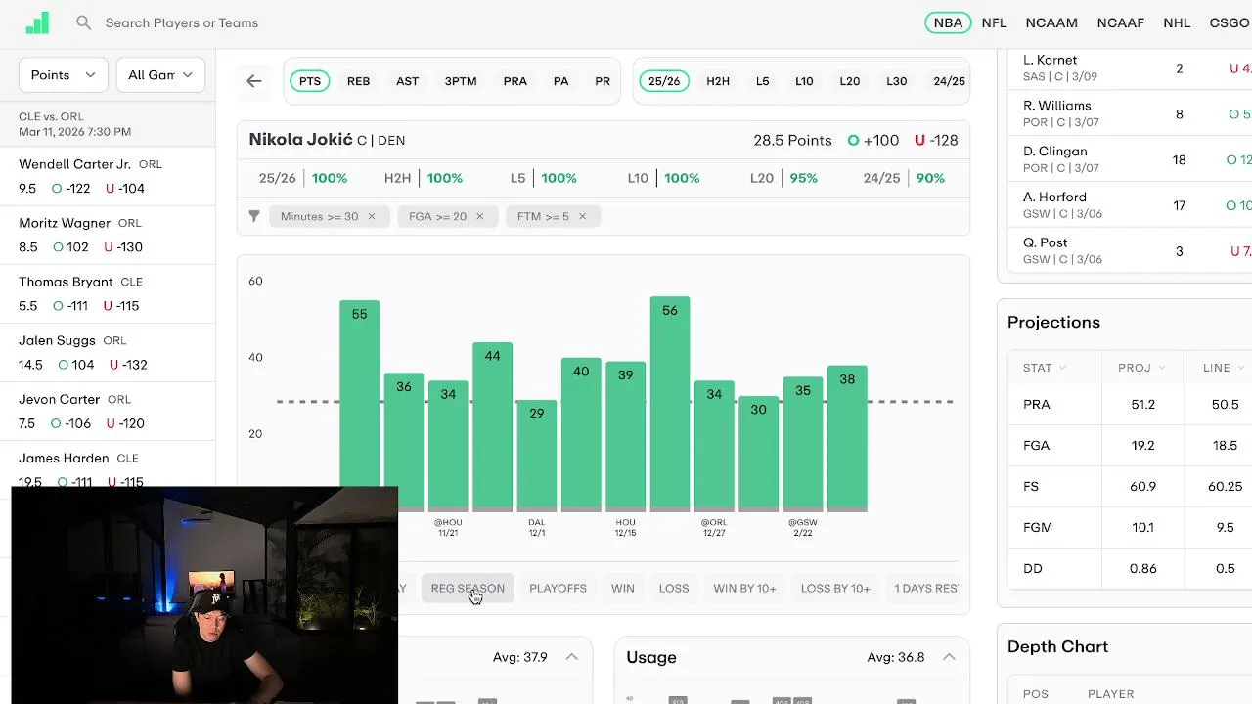Collapse the Usage panel chevron

949,657
